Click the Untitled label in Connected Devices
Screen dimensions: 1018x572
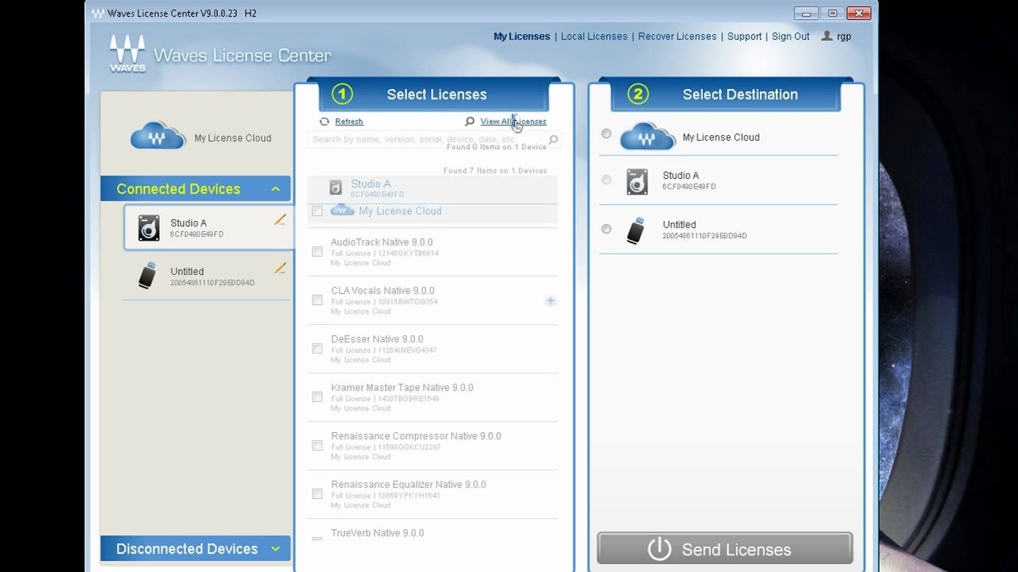pyautogui.click(x=187, y=272)
